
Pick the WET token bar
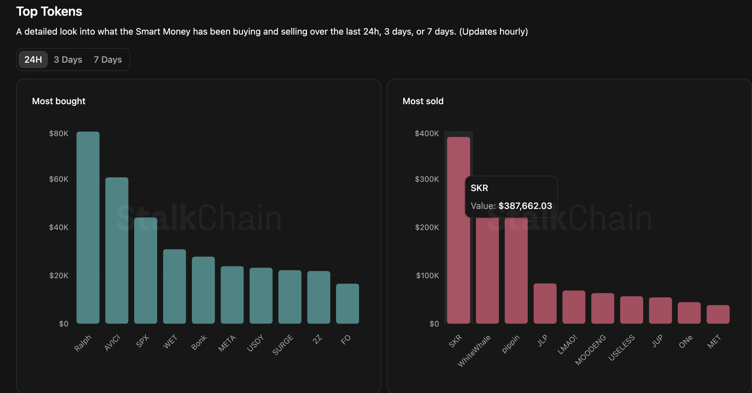coord(174,287)
